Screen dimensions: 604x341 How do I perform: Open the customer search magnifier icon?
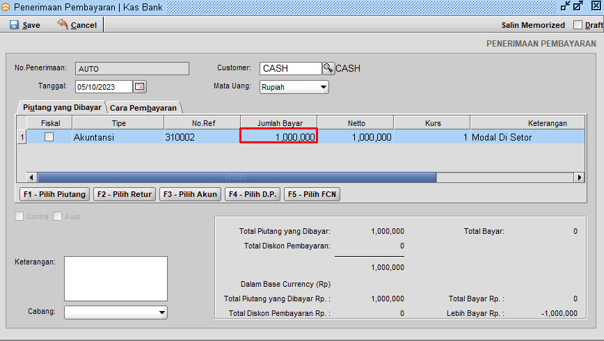tap(328, 68)
